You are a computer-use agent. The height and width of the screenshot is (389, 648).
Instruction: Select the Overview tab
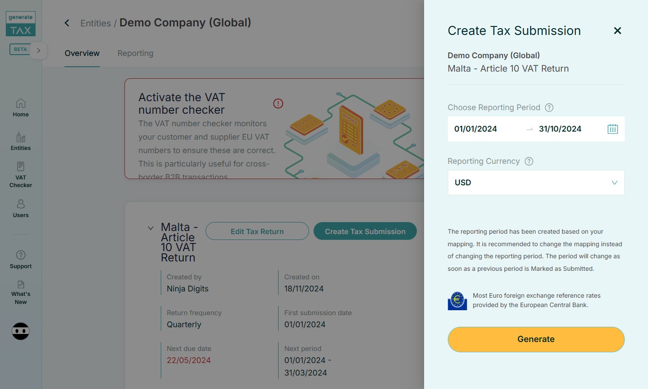pyautogui.click(x=82, y=53)
